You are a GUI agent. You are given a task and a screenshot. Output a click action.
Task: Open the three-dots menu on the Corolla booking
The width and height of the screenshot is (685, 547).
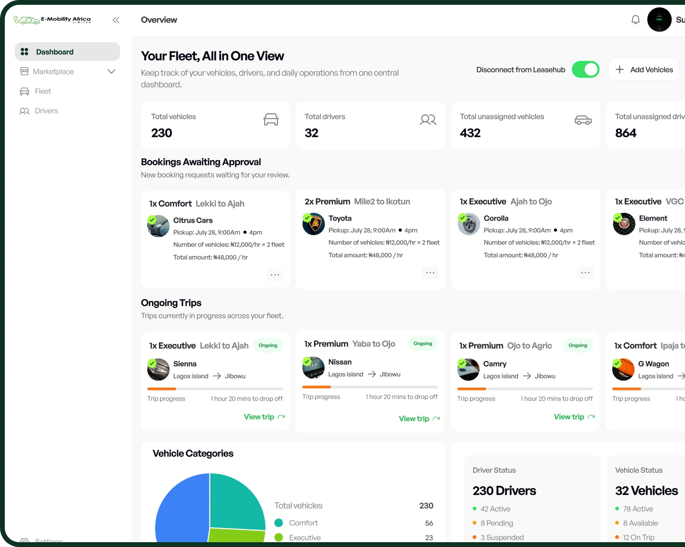(x=585, y=273)
